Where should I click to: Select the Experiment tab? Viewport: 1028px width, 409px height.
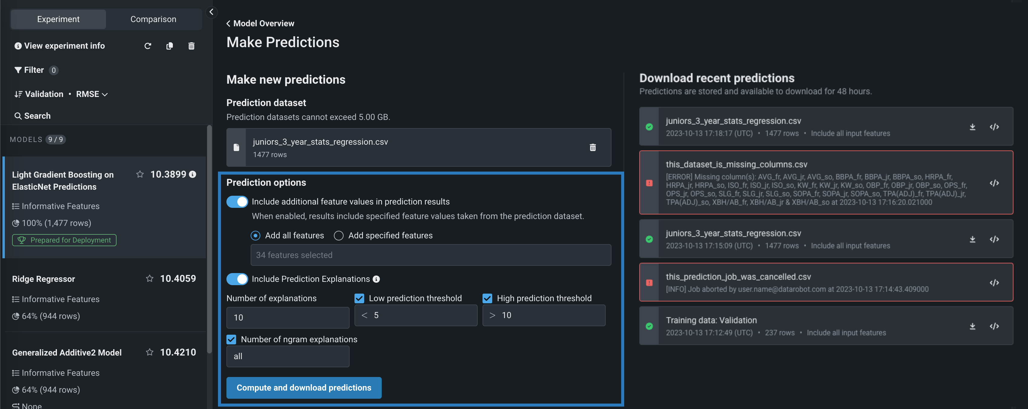coord(58,19)
